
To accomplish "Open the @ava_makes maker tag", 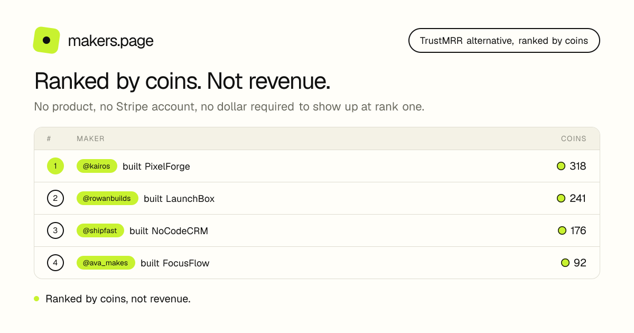I will pyautogui.click(x=106, y=263).
